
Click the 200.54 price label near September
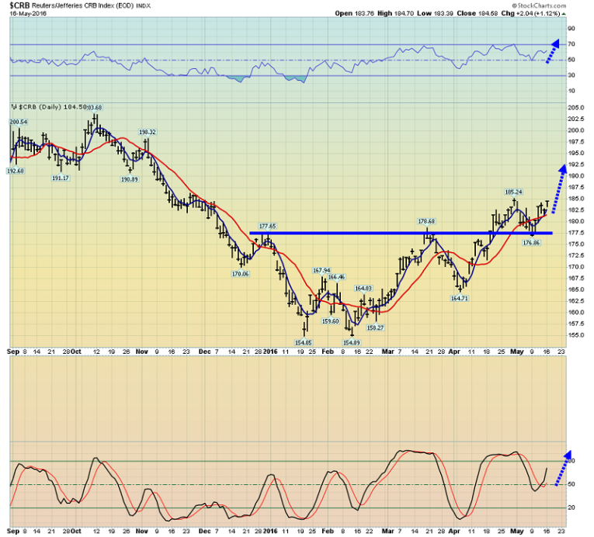(19, 122)
